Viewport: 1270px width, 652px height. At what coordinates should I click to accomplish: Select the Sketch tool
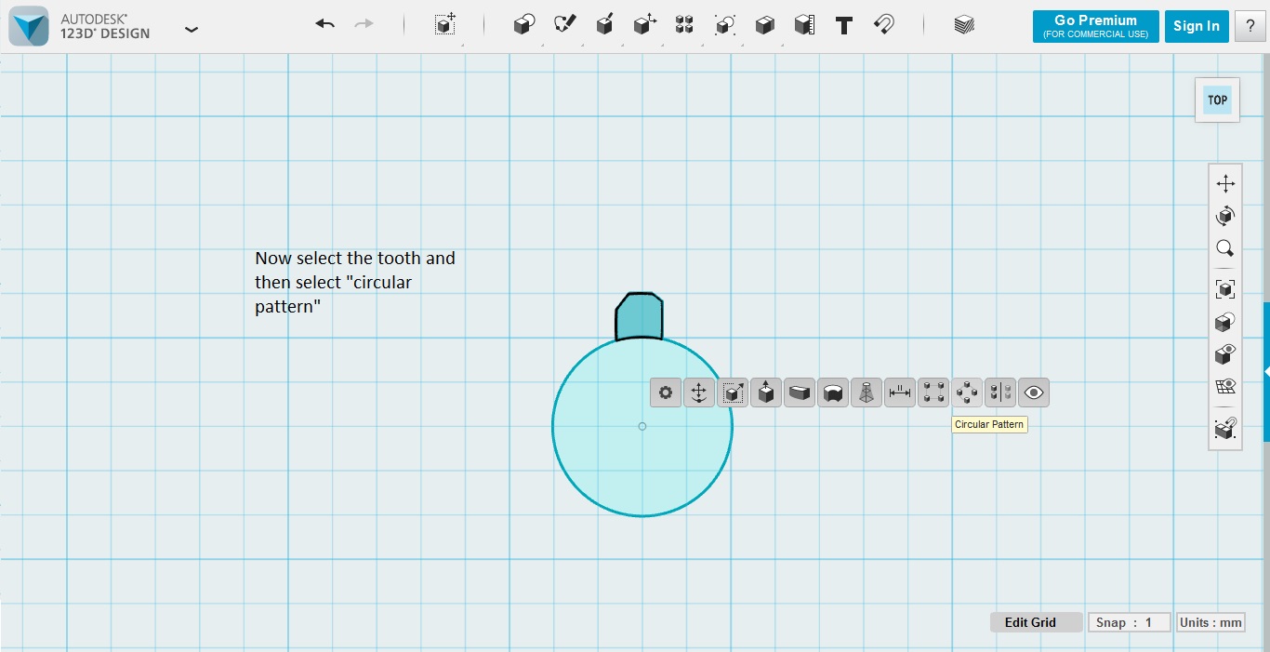pyautogui.click(x=564, y=25)
